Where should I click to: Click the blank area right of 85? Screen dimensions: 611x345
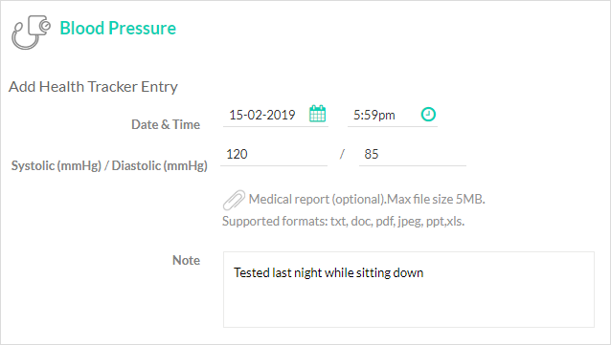pos(422,154)
